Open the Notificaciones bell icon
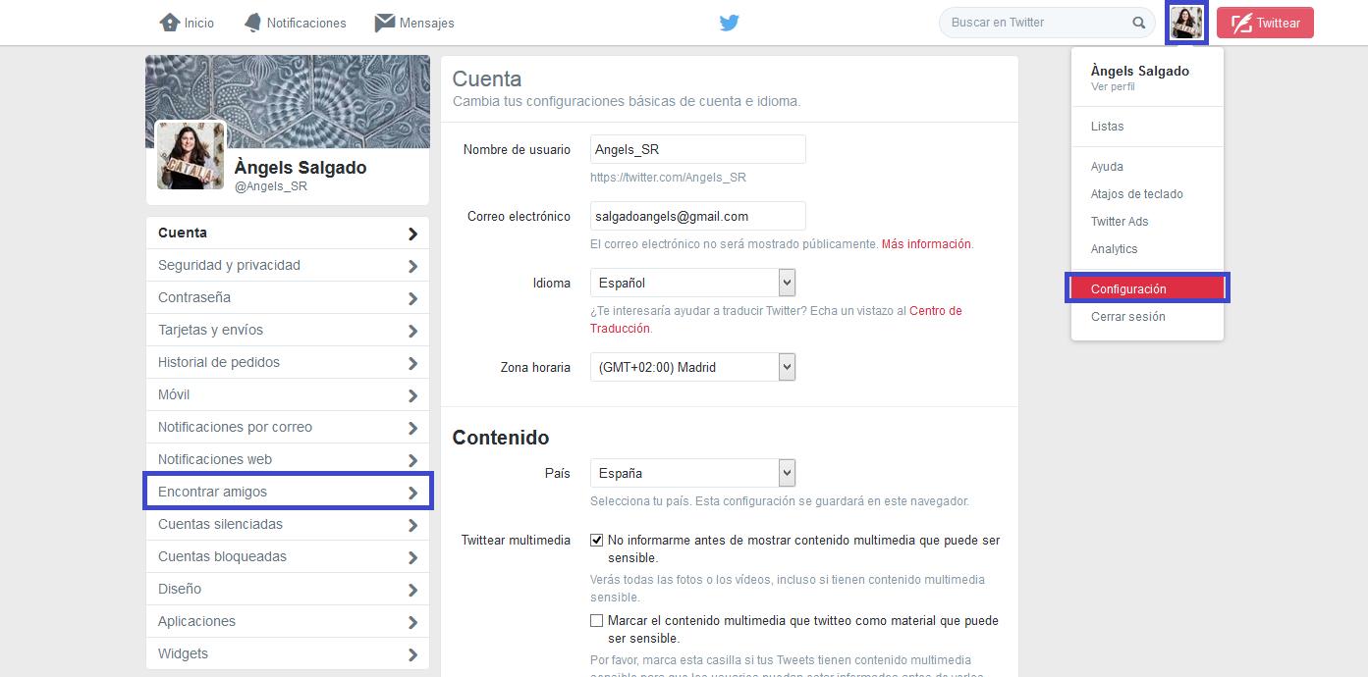 click(253, 23)
